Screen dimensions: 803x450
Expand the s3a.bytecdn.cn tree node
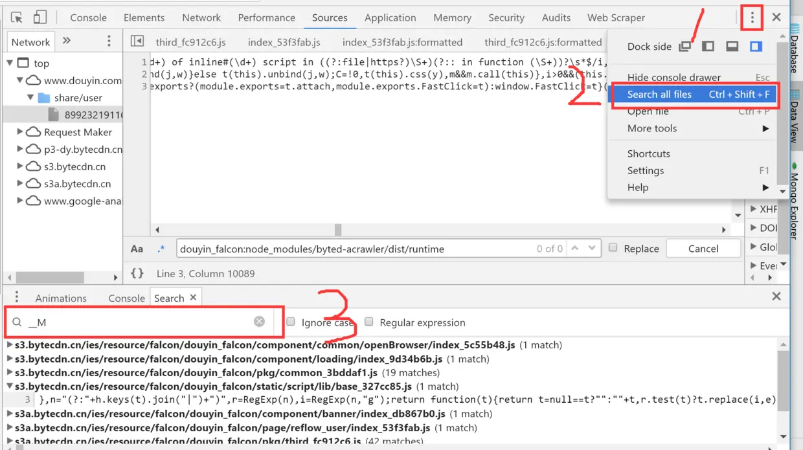tap(20, 183)
